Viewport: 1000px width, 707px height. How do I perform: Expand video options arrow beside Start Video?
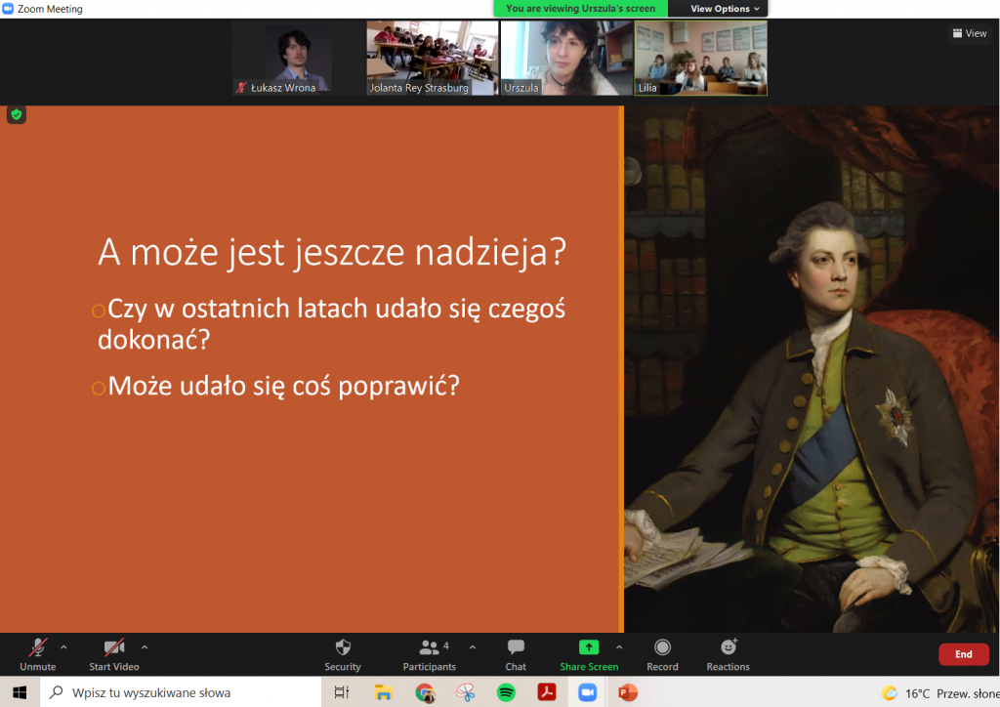(145, 646)
